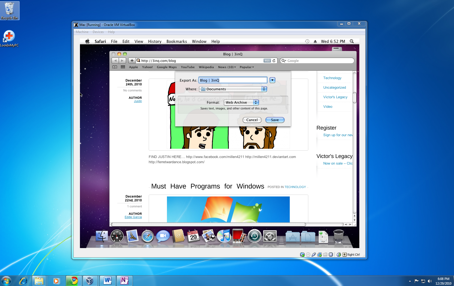
Task: Open the History menu in Safari
Action: (154, 41)
